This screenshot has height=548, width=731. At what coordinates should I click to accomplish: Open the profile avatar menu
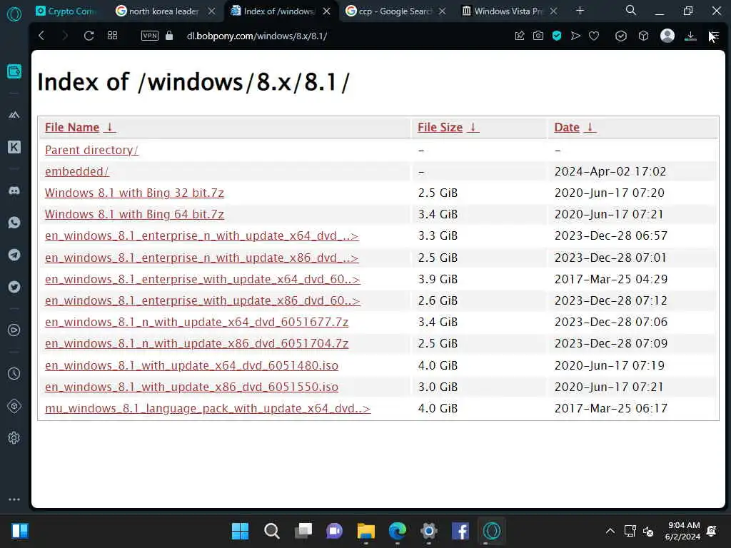tap(667, 36)
